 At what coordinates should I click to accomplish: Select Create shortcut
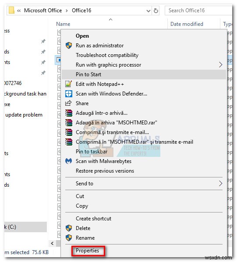click(x=144, y=219)
